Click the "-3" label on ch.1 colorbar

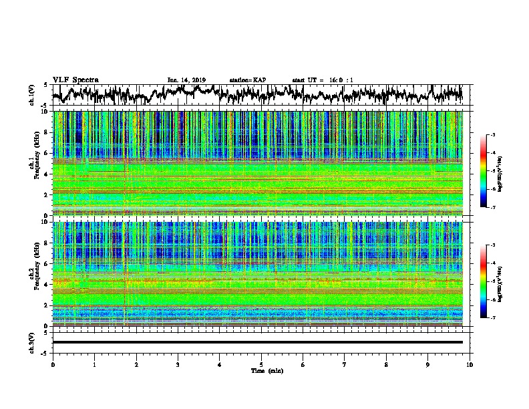tap(492, 135)
